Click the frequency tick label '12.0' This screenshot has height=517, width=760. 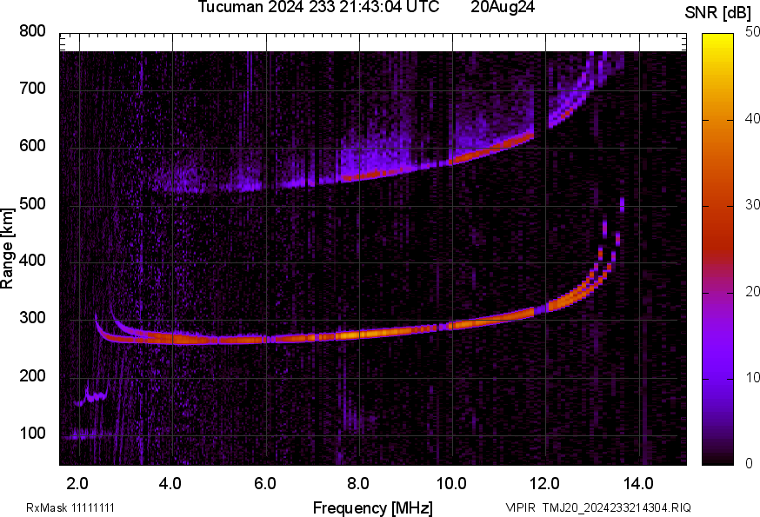(x=545, y=484)
